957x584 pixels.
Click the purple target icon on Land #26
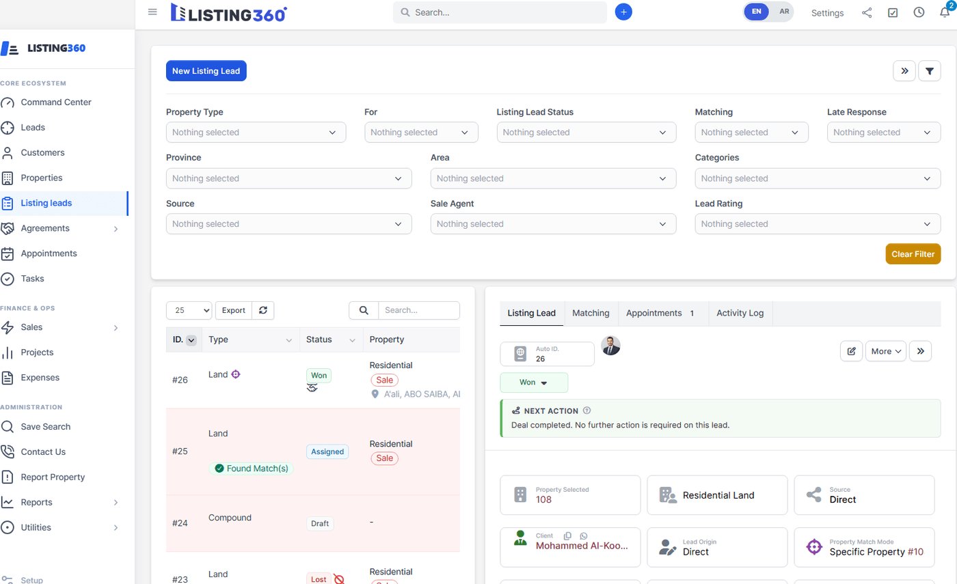pos(236,374)
